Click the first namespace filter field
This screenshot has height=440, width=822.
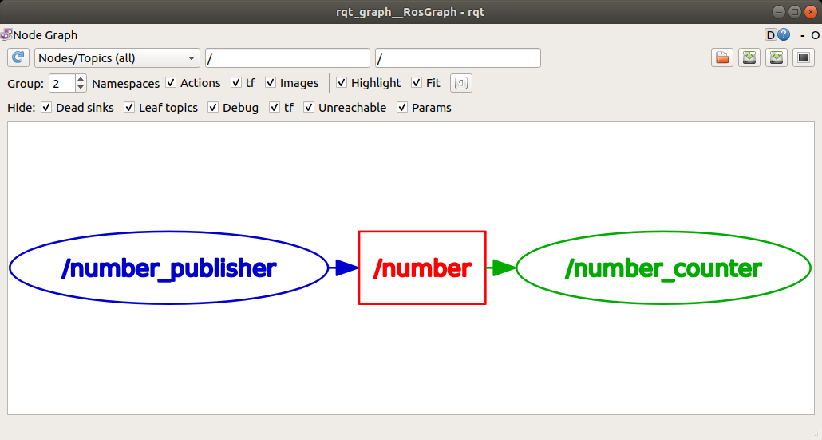click(288, 57)
